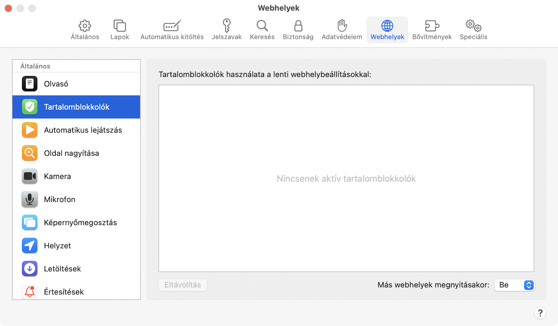Select Képernyőmegosztás label in sidebar
The height and width of the screenshot is (326, 558).
tap(81, 223)
